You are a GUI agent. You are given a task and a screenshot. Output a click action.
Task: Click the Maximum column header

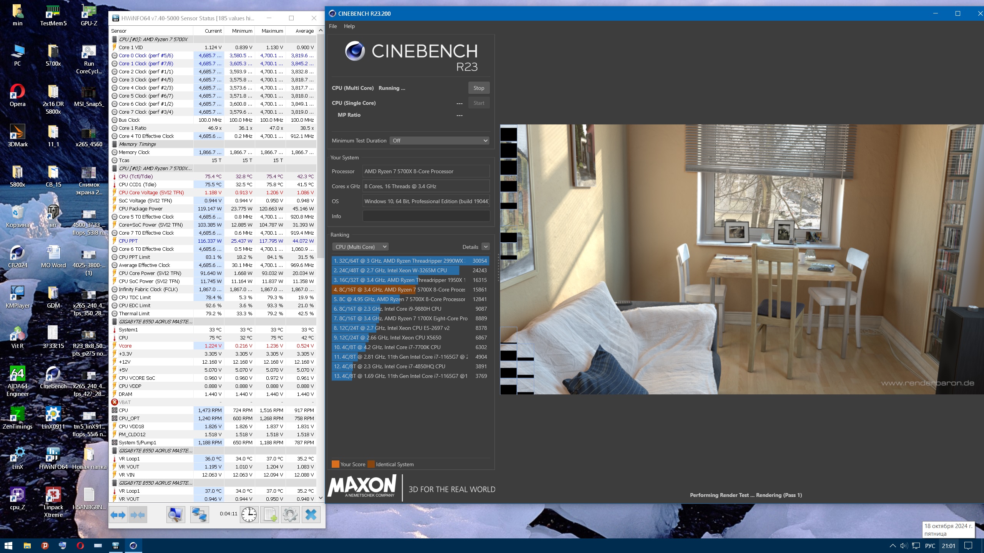pos(272,31)
